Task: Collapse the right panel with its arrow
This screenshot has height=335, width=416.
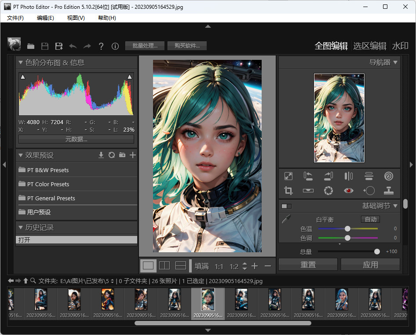Action: tap(412, 165)
